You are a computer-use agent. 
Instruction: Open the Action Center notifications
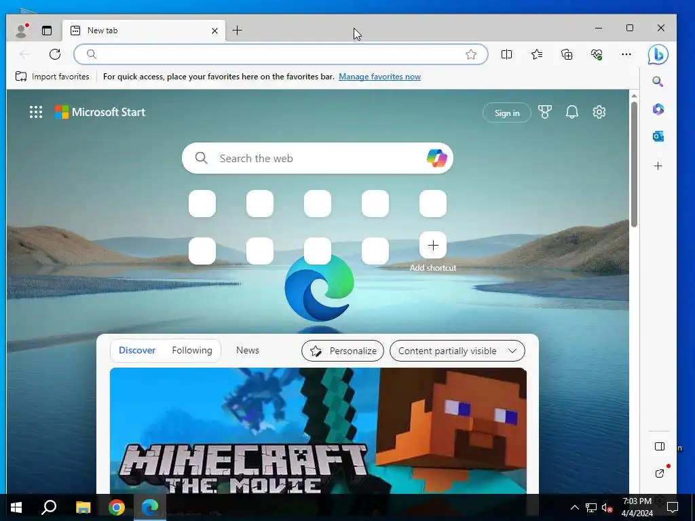[x=673, y=507]
